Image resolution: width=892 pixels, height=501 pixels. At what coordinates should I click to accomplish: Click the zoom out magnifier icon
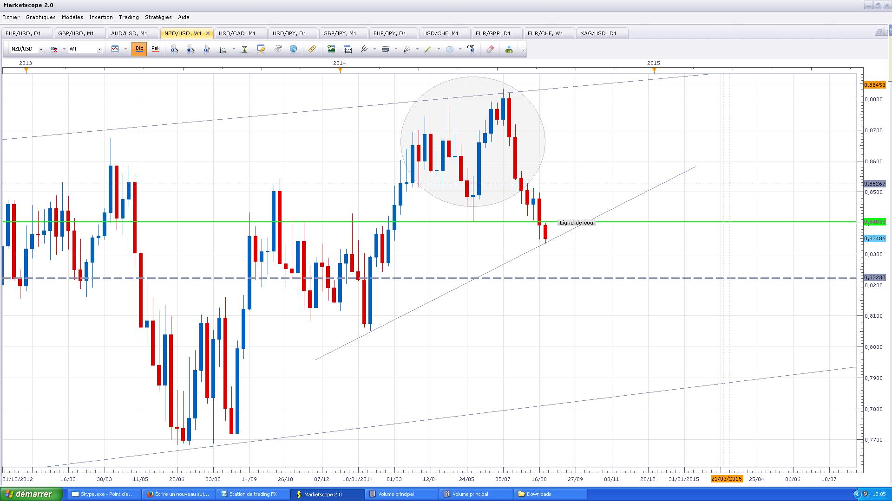[190, 49]
